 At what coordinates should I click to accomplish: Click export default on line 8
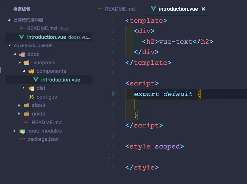[x=163, y=94]
